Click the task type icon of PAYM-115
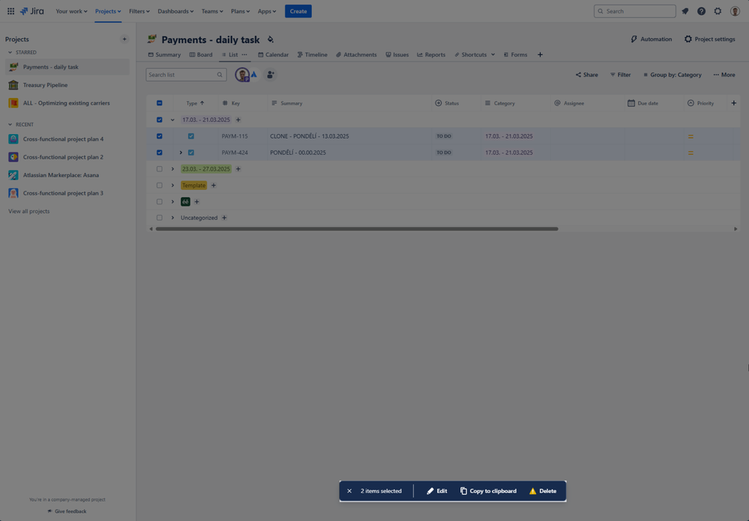The height and width of the screenshot is (521, 749). coord(191,136)
